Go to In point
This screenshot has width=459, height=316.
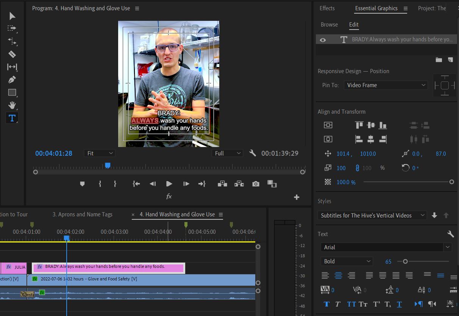click(x=136, y=184)
